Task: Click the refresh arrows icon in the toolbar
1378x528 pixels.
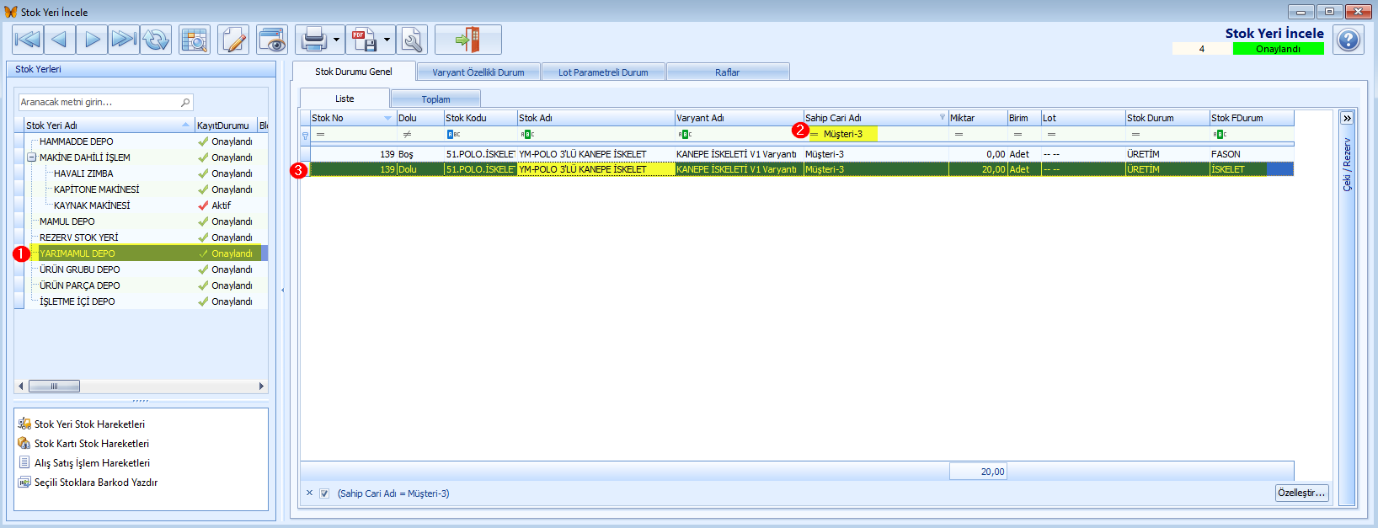Action: [157, 40]
